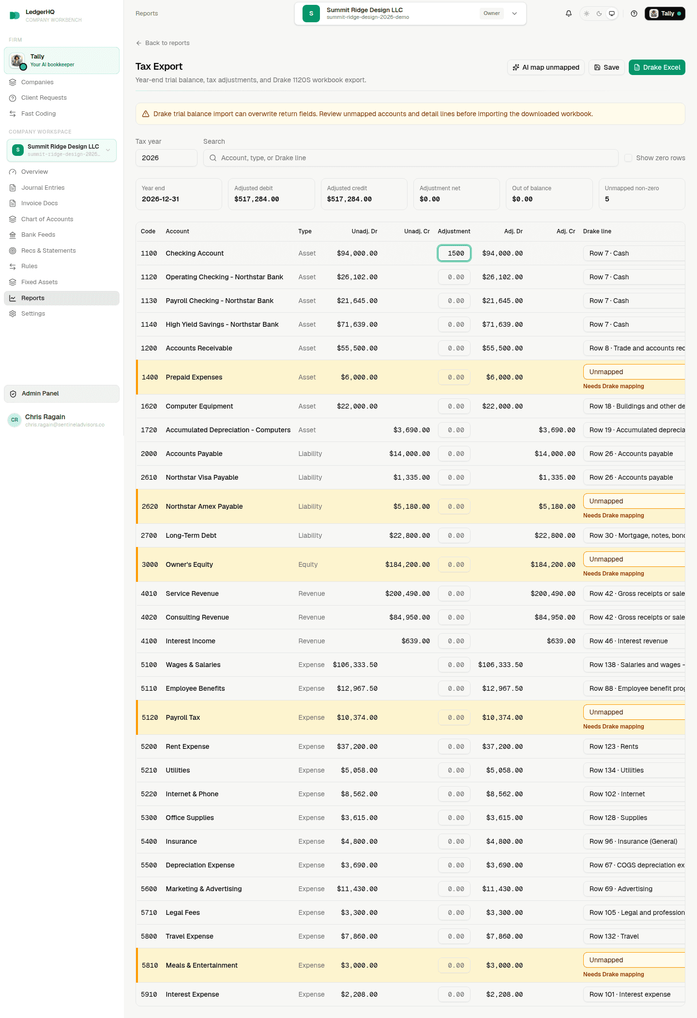Save the tax export
The height and width of the screenshot is (1018, 697).
(x=606, y=67)
